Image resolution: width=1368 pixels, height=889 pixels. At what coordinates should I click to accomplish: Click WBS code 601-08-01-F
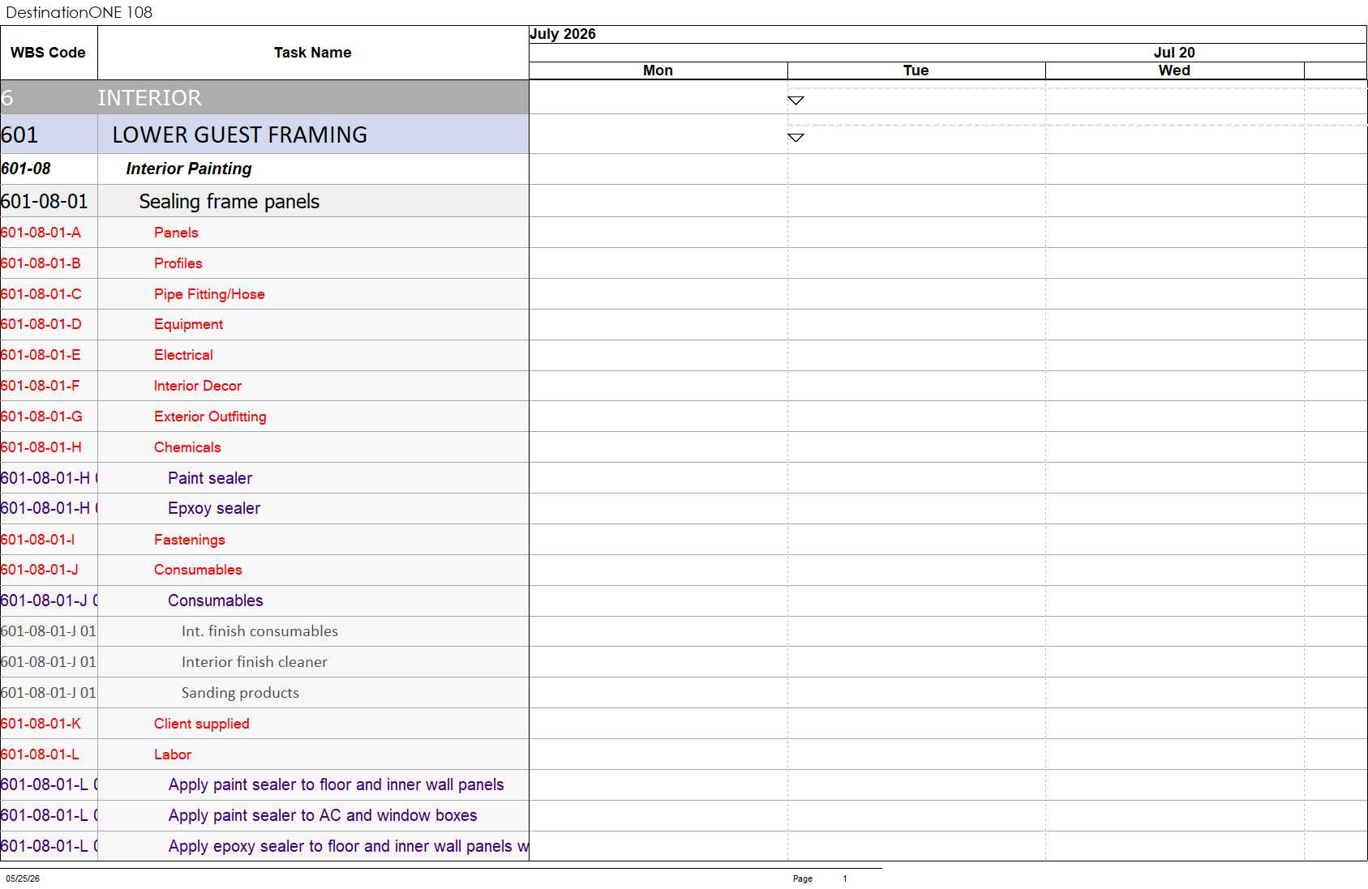tap(41, 386)
